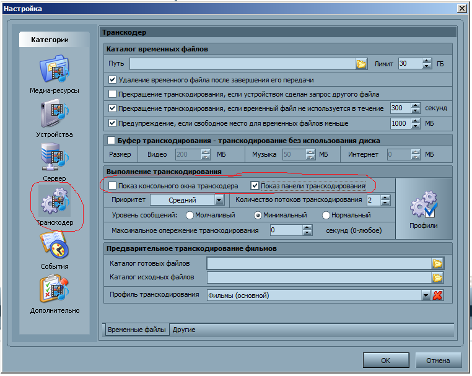Expand Профиль транскодирования dropdown

pyautogui.click(x=426, y=295)
